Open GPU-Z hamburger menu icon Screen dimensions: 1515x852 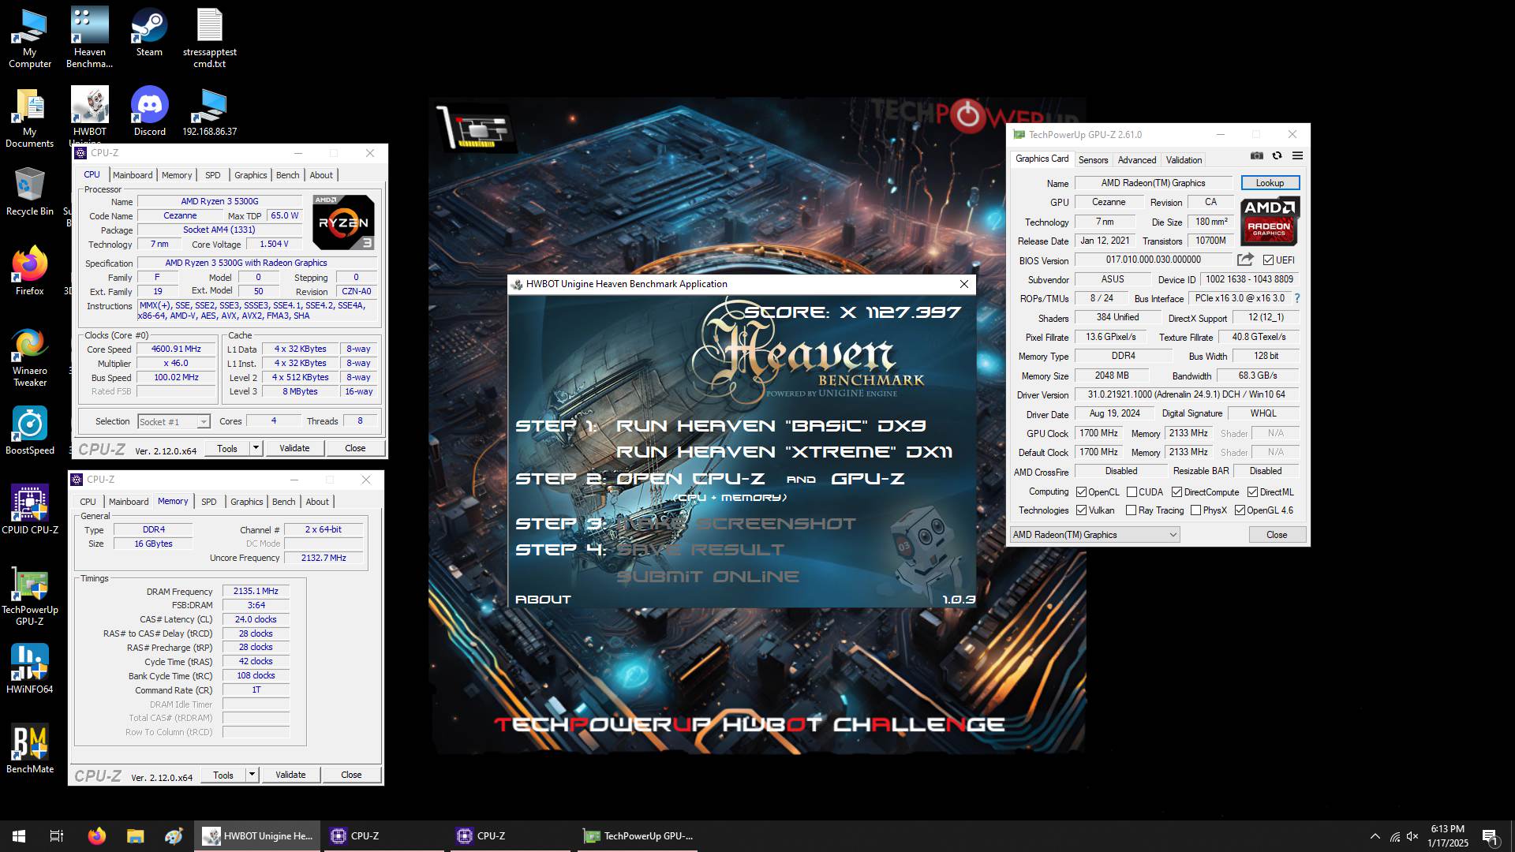click(1297, 156)
